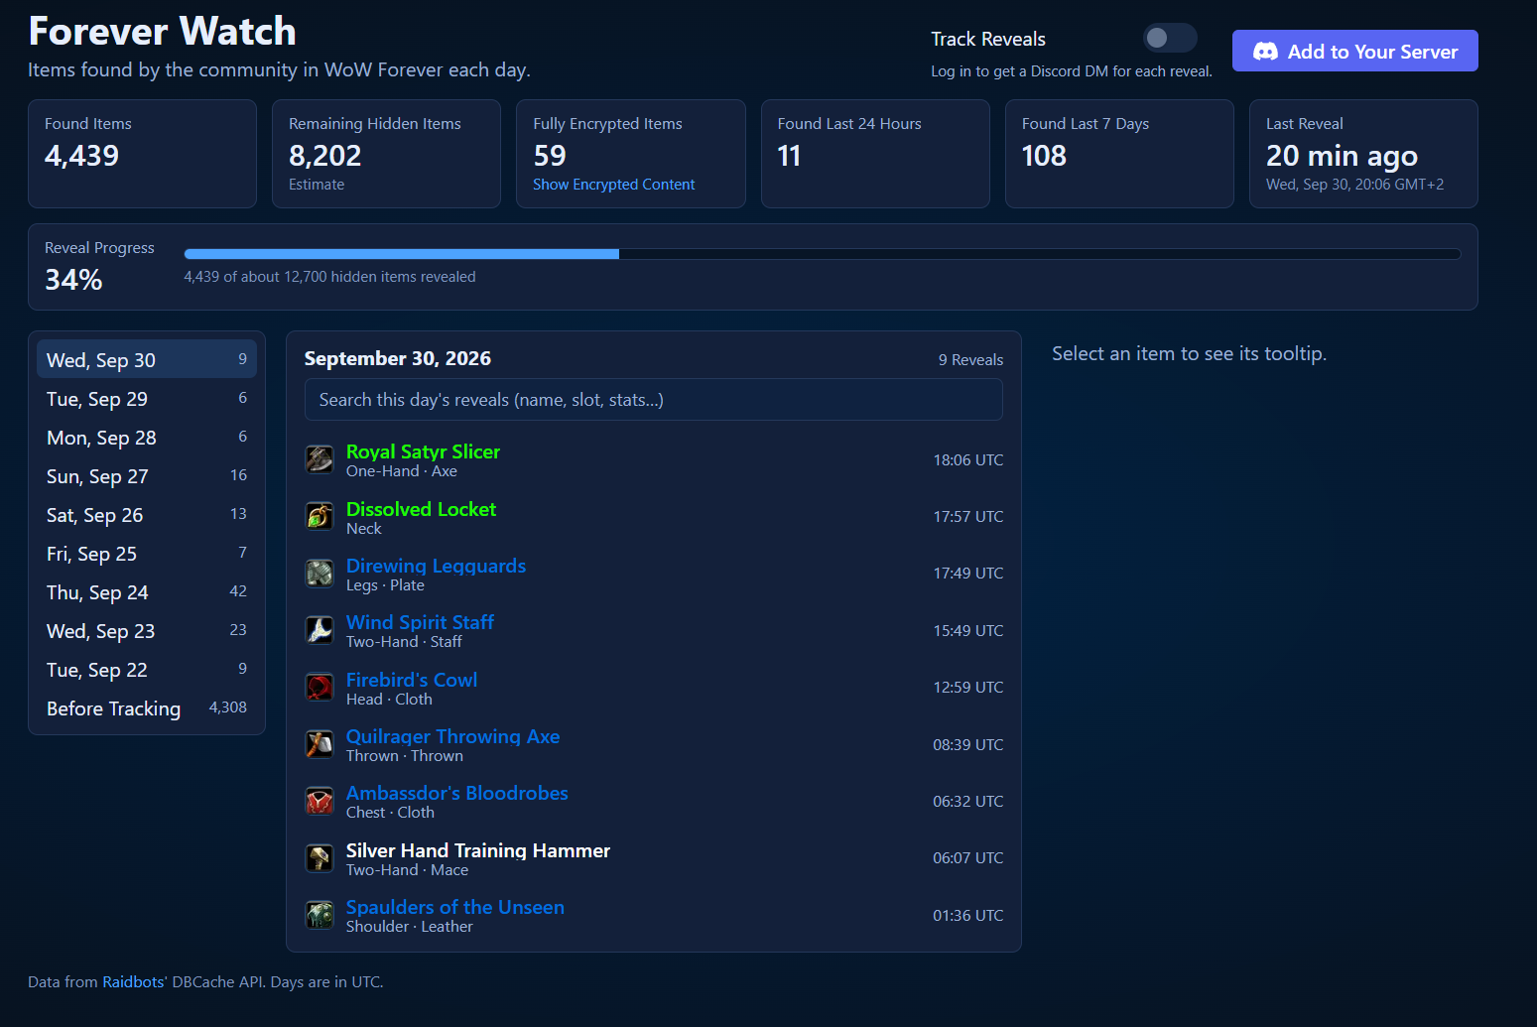Select Quilrager Throwing Axe item name
Viewport: 1537px width, 1027px height.
[452, 736]
